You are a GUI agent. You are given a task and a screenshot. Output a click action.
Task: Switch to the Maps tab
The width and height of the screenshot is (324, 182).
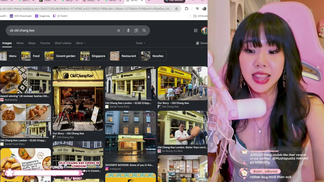coord(32,43)
